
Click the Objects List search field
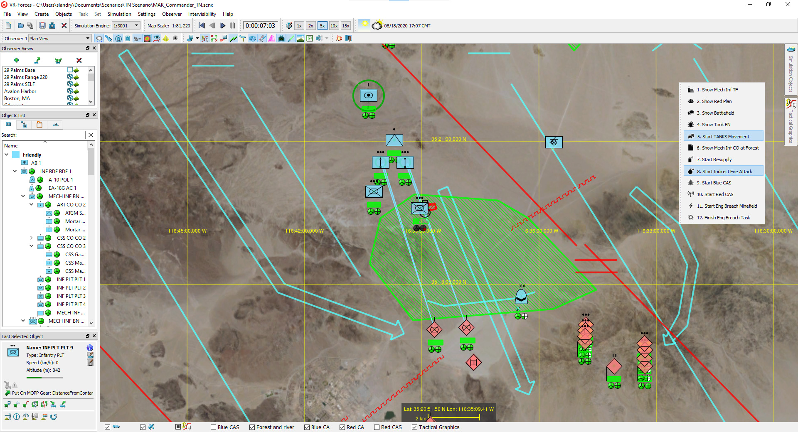coord(52,135)
